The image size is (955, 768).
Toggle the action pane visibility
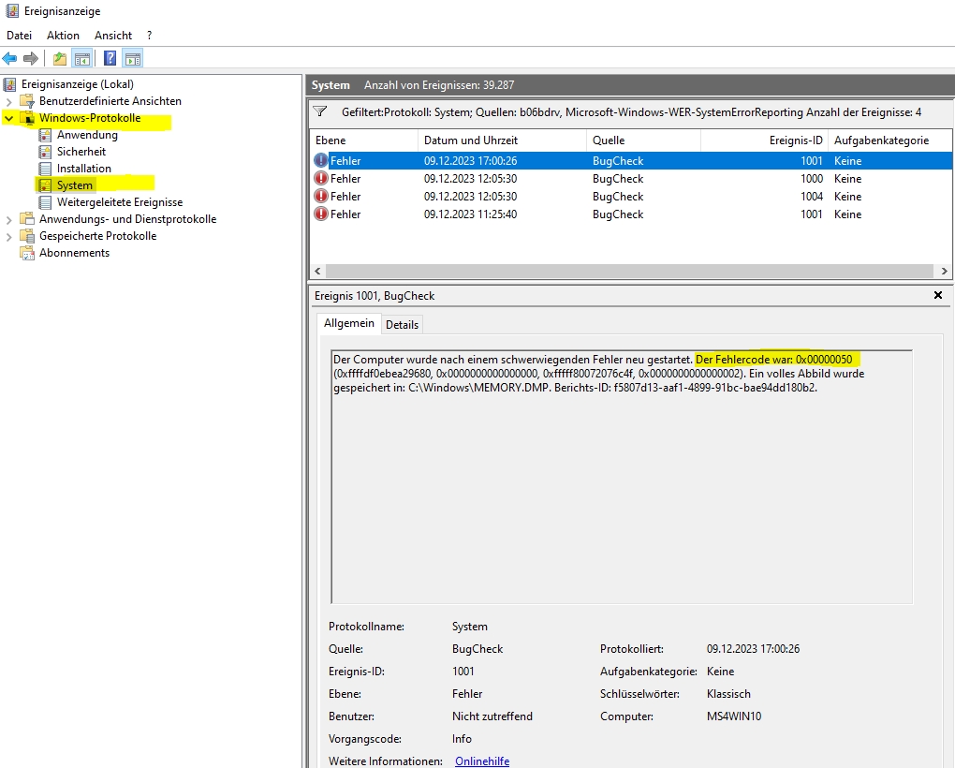click(x=132, y=57)
